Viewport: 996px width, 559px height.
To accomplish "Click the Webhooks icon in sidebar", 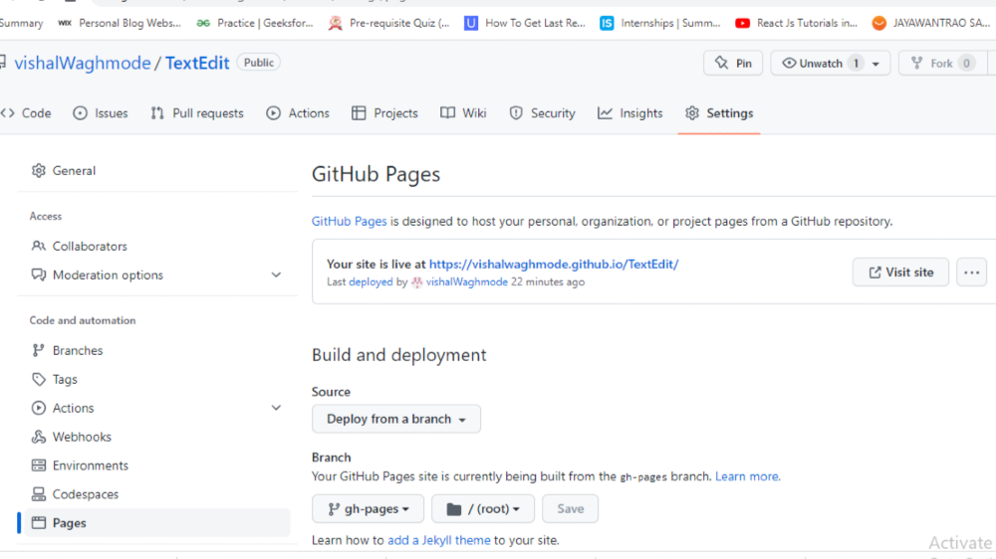I will pos(39,437).
